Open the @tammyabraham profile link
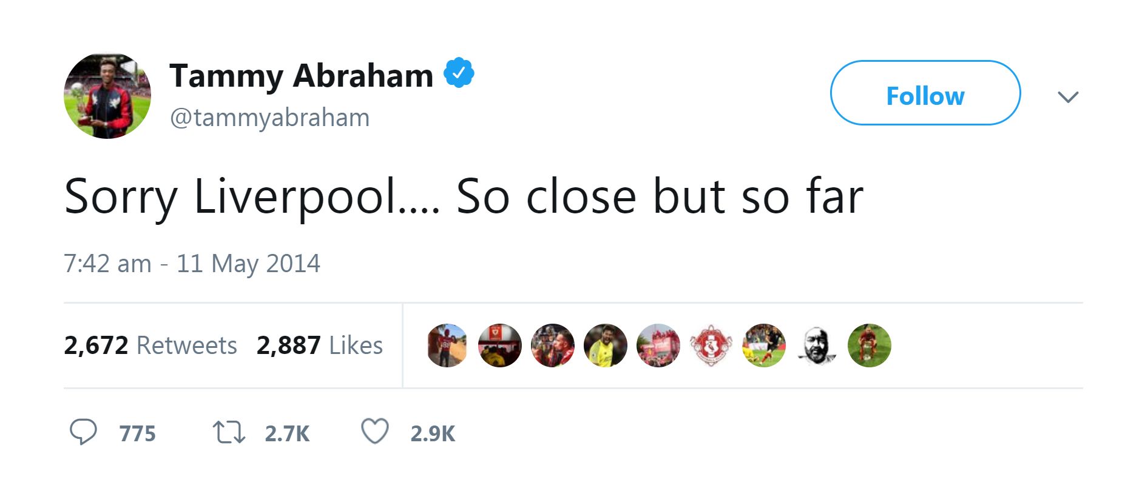Viewport: 1142px width, 494px height. pyautogui.click(x=269, y=118)
